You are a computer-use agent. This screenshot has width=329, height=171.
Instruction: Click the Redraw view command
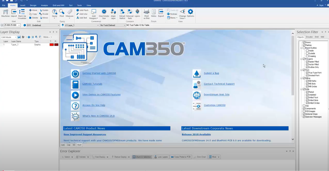[172, 14]
